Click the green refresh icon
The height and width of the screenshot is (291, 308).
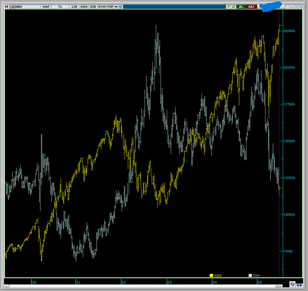[234, 7]
